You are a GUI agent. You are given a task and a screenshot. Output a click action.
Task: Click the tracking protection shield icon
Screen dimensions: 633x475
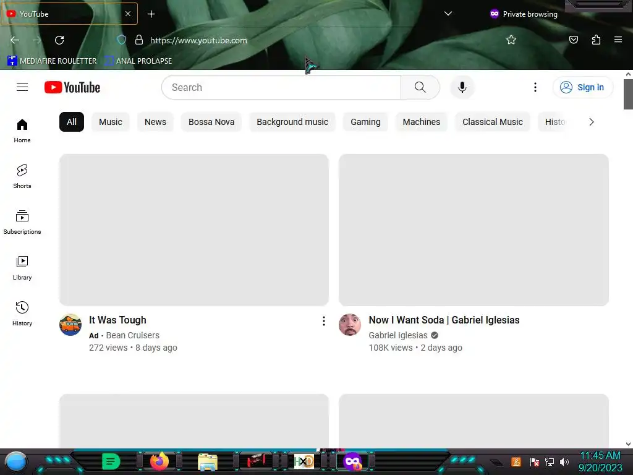(122, 40)
